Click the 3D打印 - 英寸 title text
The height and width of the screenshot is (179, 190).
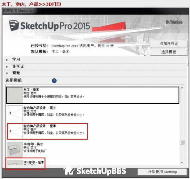coord(33,144)
